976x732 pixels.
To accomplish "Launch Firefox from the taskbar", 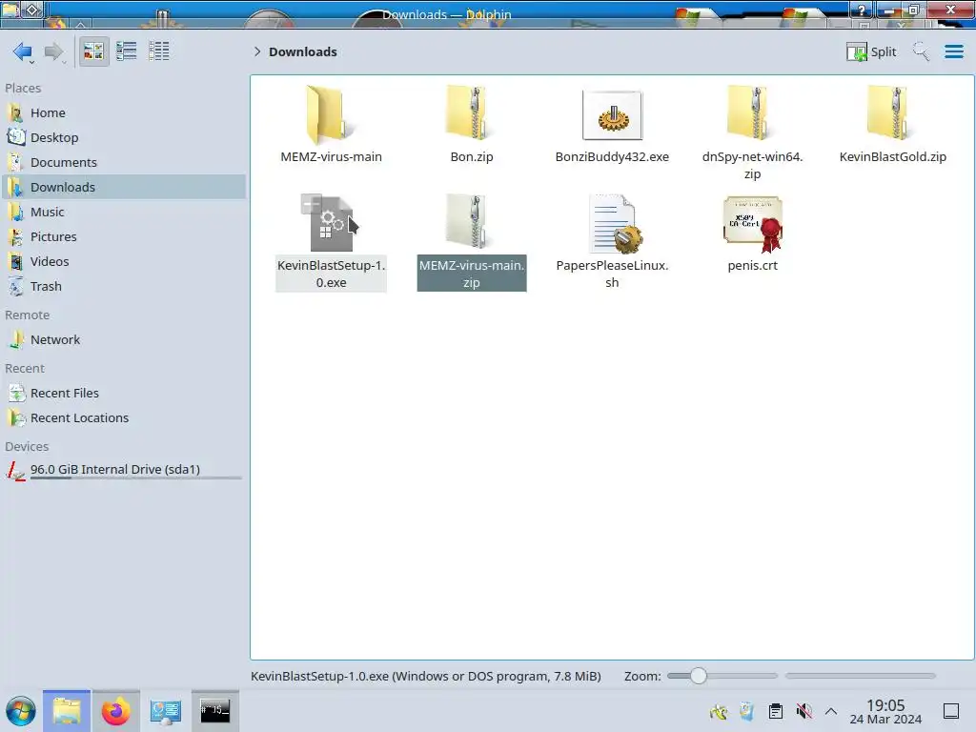I will (115, 711).
